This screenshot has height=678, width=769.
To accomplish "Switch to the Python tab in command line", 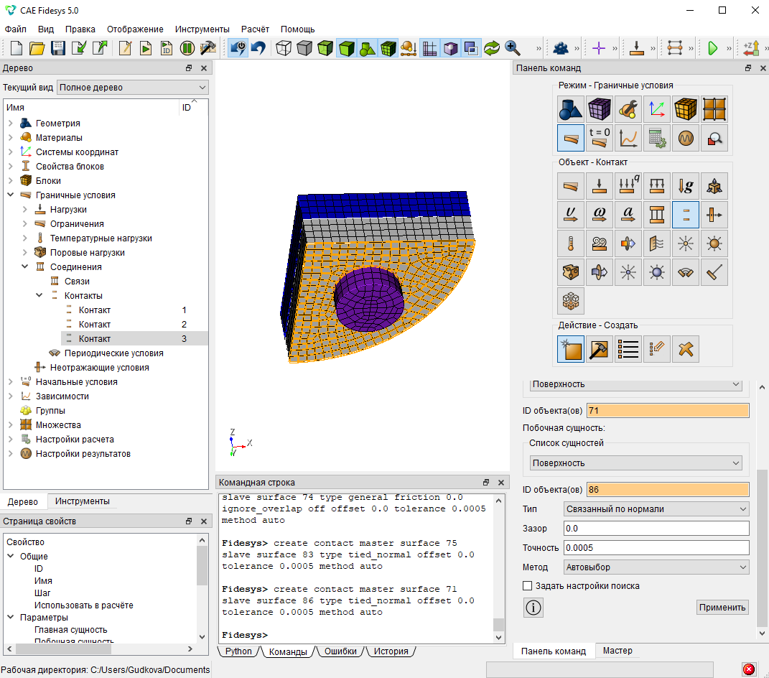I will tap(238, 651).
